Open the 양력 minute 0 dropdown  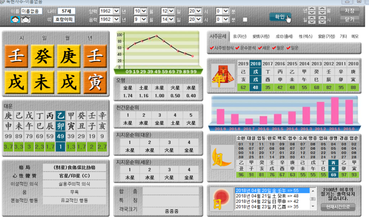click(226, 11)
